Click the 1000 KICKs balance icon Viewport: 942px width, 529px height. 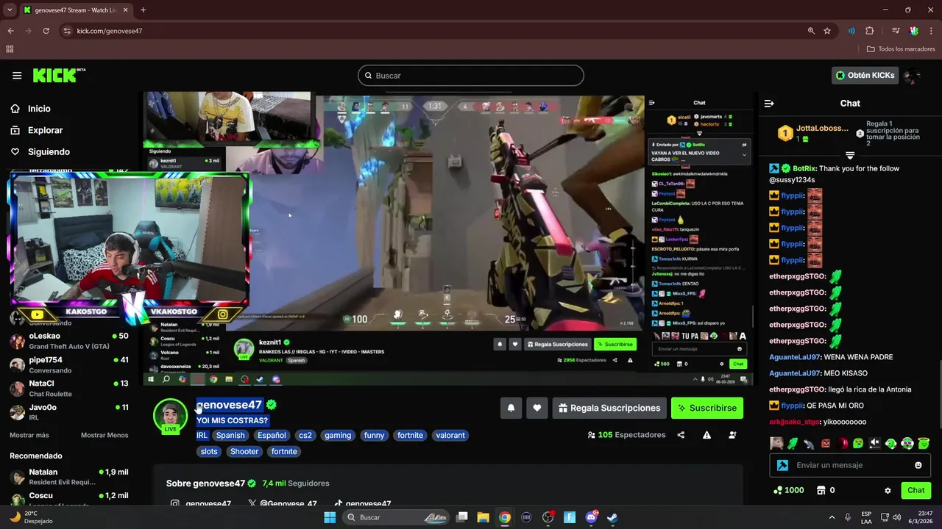(778, 490)
